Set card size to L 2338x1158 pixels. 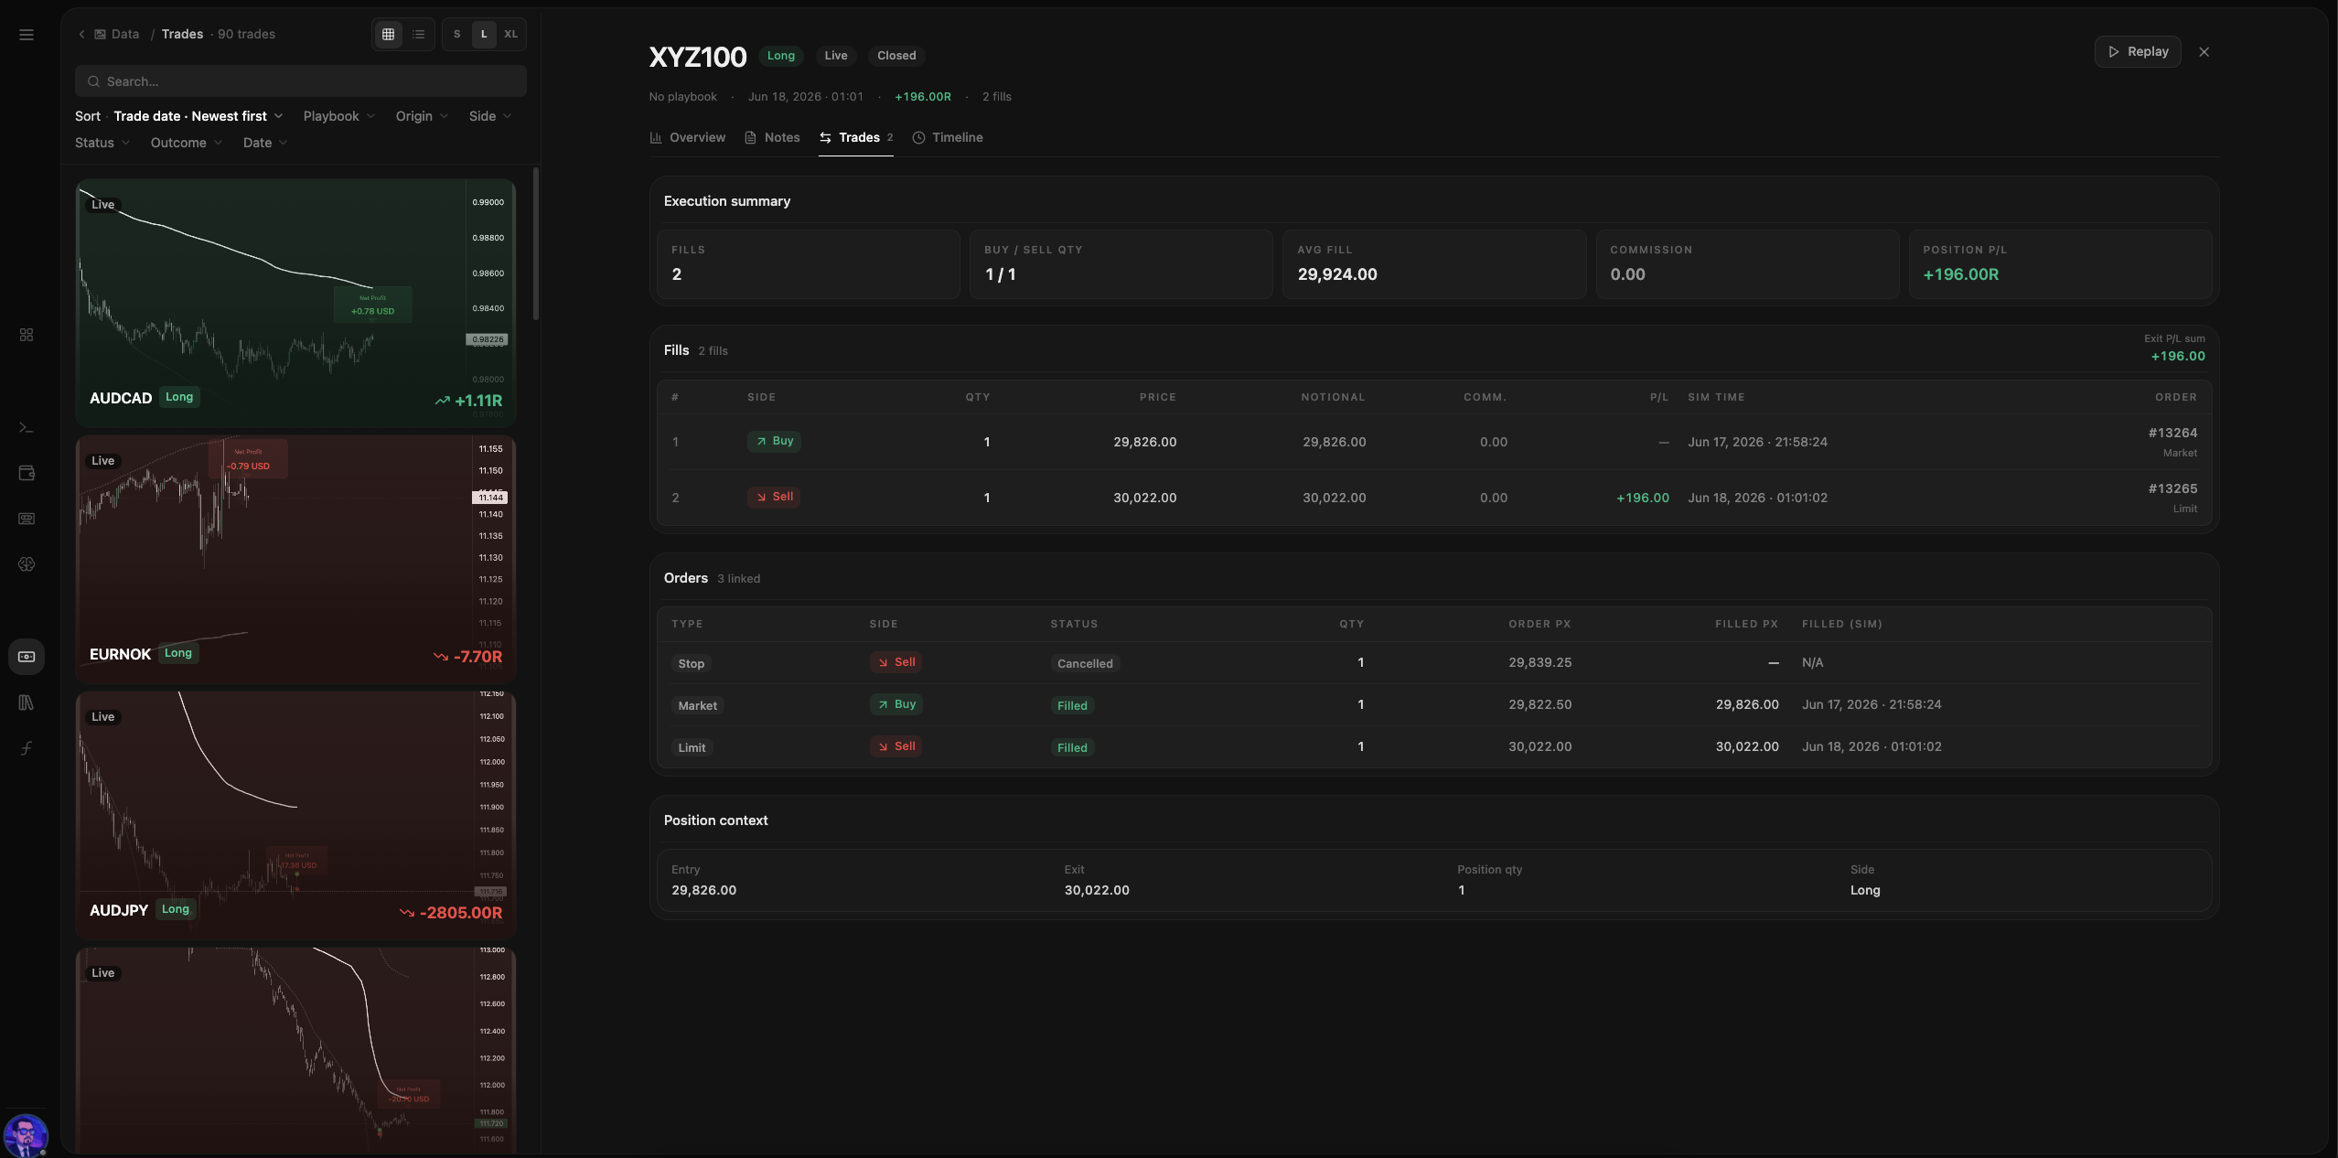point(484,34)
